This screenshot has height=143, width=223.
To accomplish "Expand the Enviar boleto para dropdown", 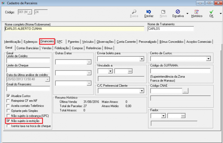I will pos(142,59).
